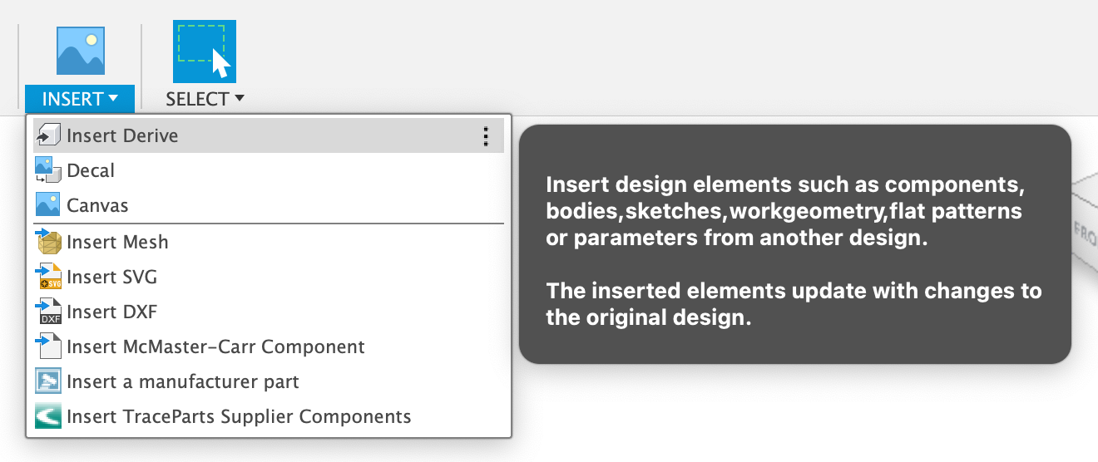Click the TraceParts Supplier Components icon

(48, 416)
